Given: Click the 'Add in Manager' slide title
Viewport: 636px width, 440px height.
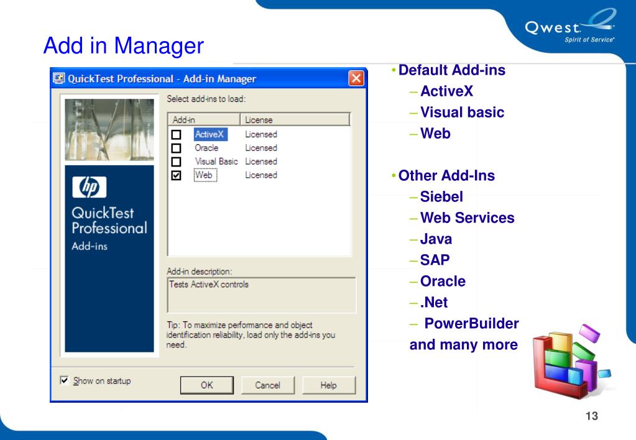Looking at the screenshot, I should 124,45.
